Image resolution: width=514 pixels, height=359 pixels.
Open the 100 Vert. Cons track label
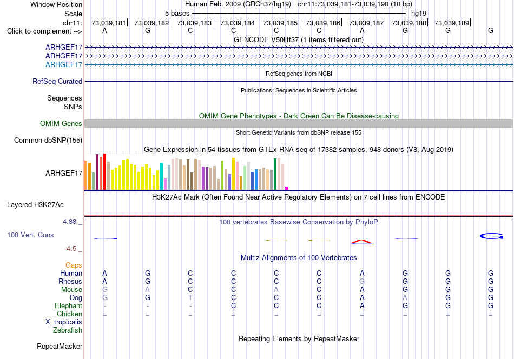point(30,235)
